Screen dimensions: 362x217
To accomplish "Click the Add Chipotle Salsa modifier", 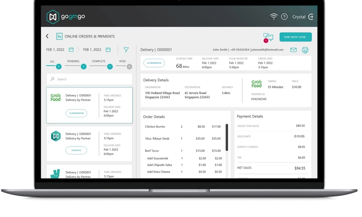I will pyautogui.click(x=160, y=165).
